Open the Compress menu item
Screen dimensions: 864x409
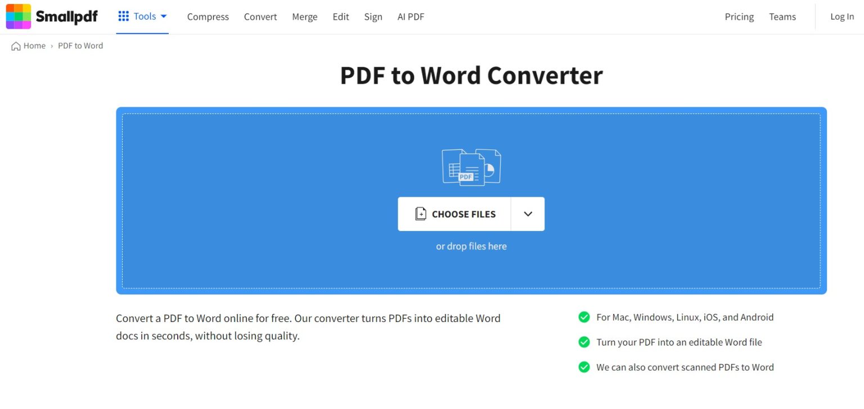[x=208, y=17]
